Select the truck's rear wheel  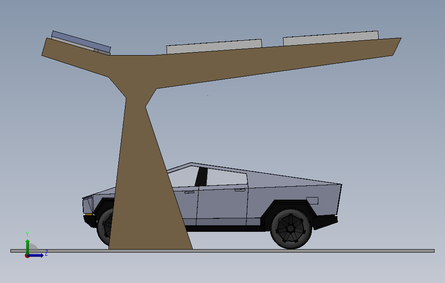(291, 228)
